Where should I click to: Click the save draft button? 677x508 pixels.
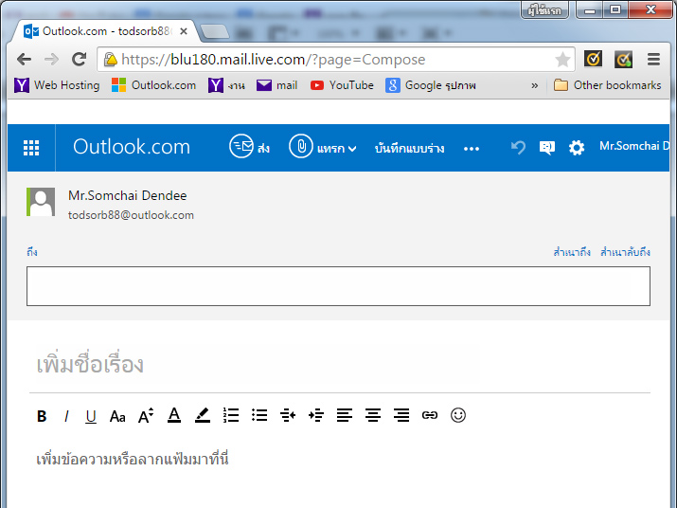[409, 149]
